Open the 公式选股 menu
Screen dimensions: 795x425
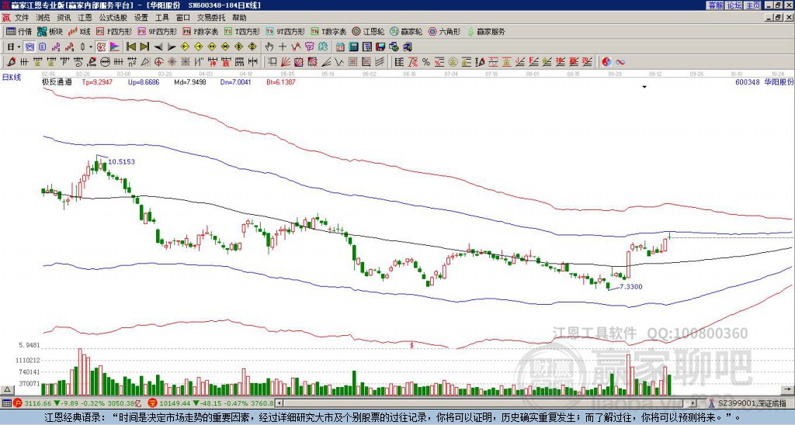(x=113, y=18)
